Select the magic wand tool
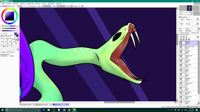 6,34
